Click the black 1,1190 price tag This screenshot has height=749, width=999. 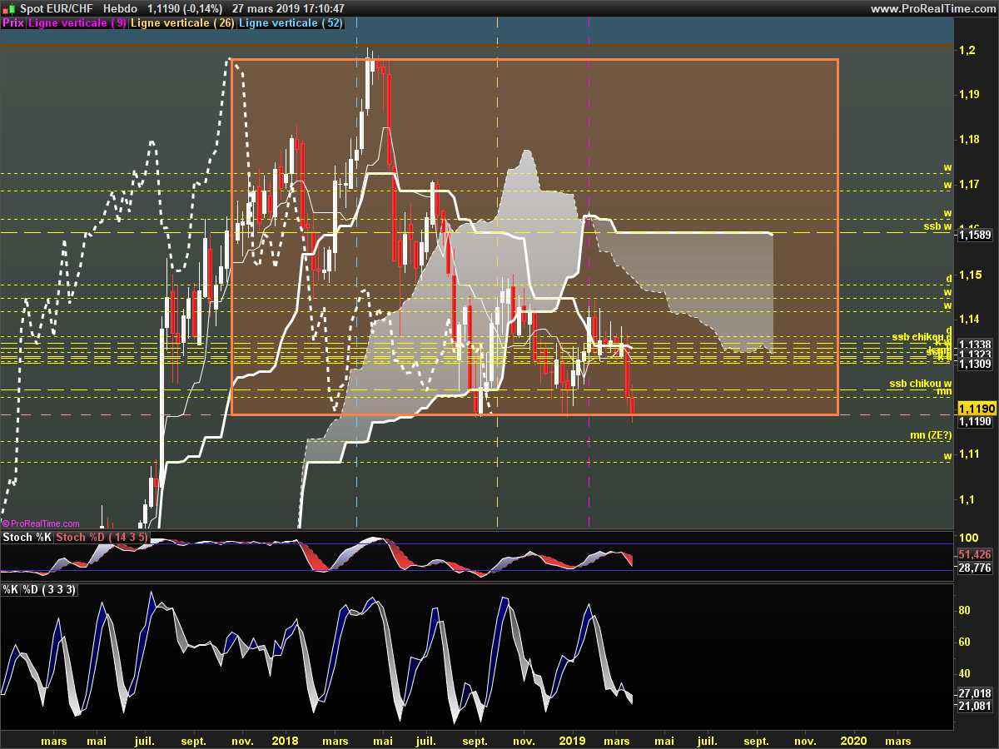click(975, 422)
